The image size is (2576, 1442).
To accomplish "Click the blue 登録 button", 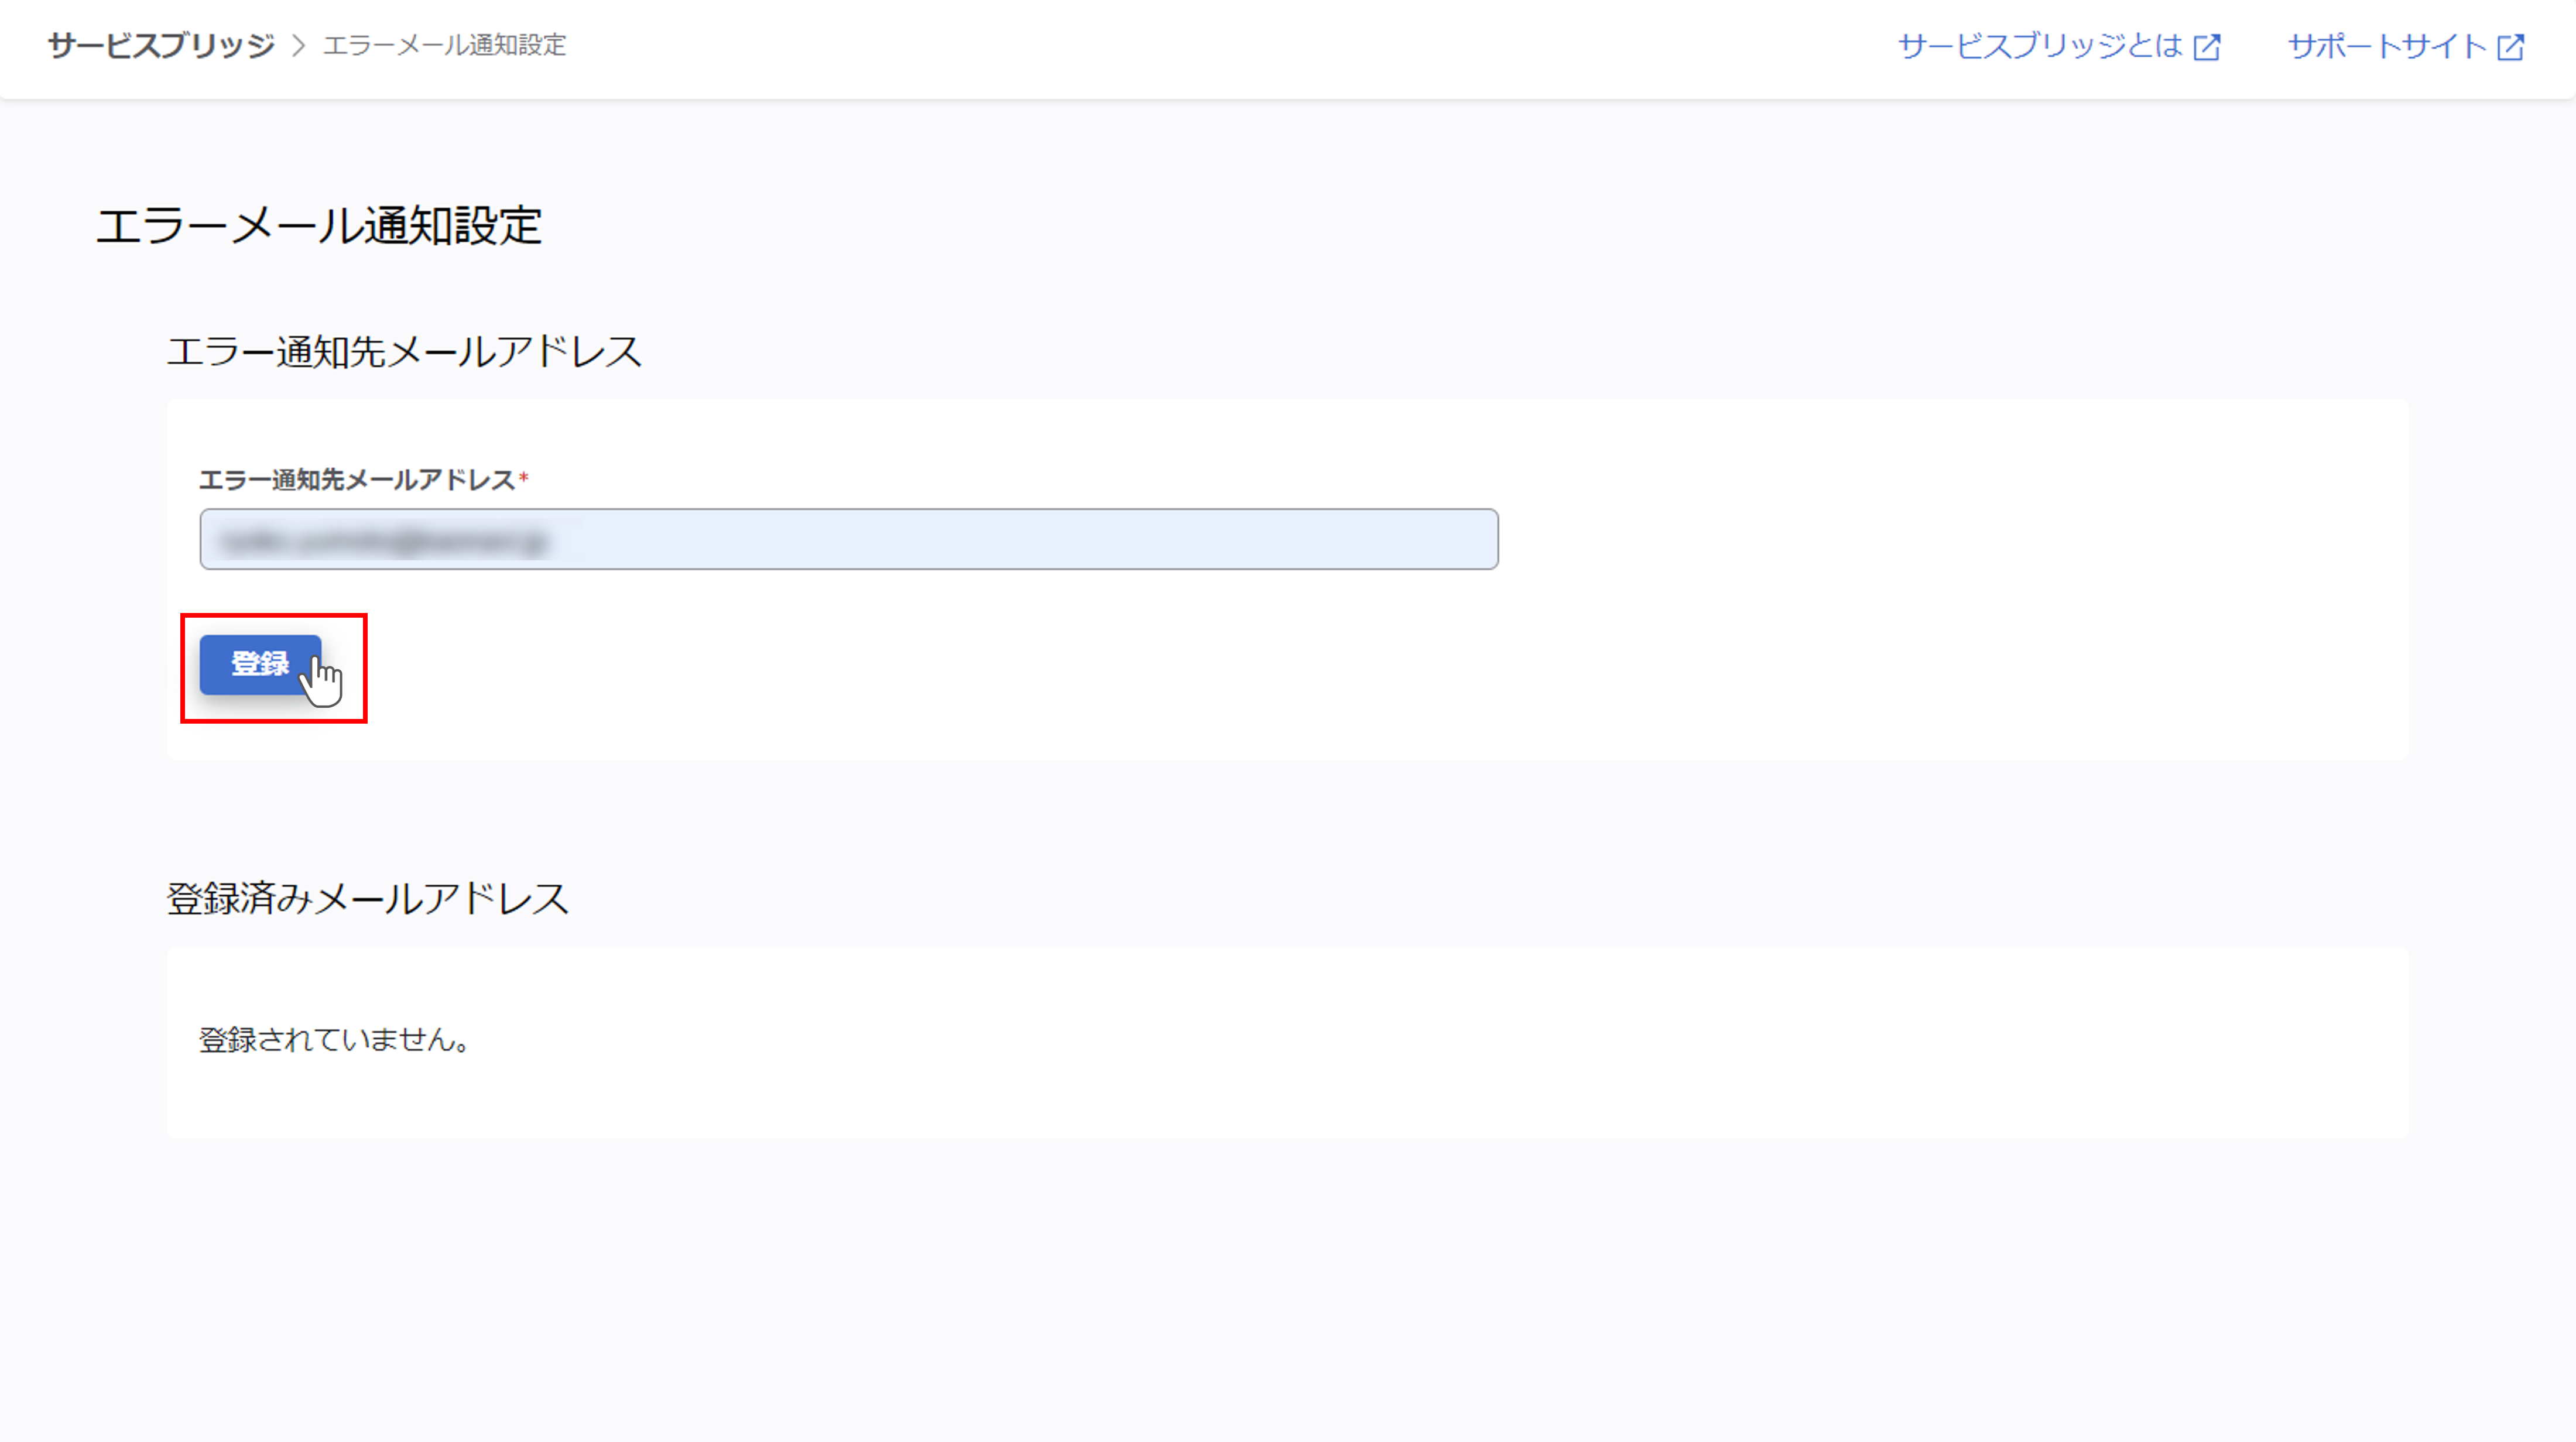I will coord(260,664).
